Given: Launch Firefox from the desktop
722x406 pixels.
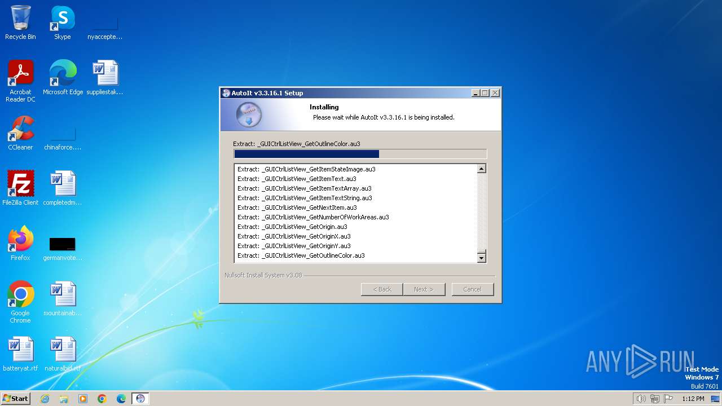Looking at the screenshot, I should 20,243.
